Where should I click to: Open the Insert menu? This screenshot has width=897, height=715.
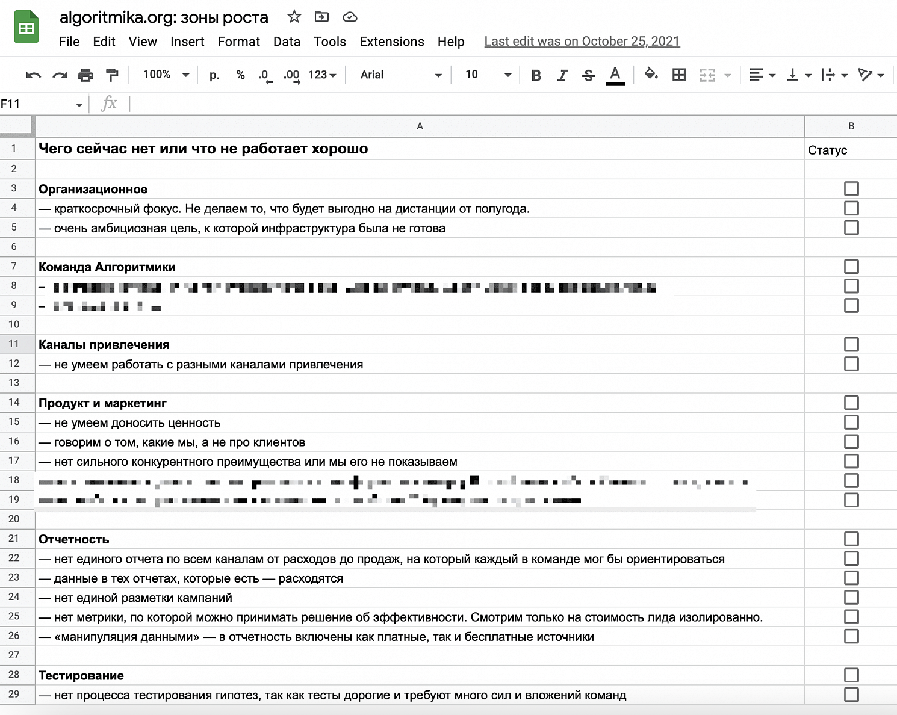(187, 42)
